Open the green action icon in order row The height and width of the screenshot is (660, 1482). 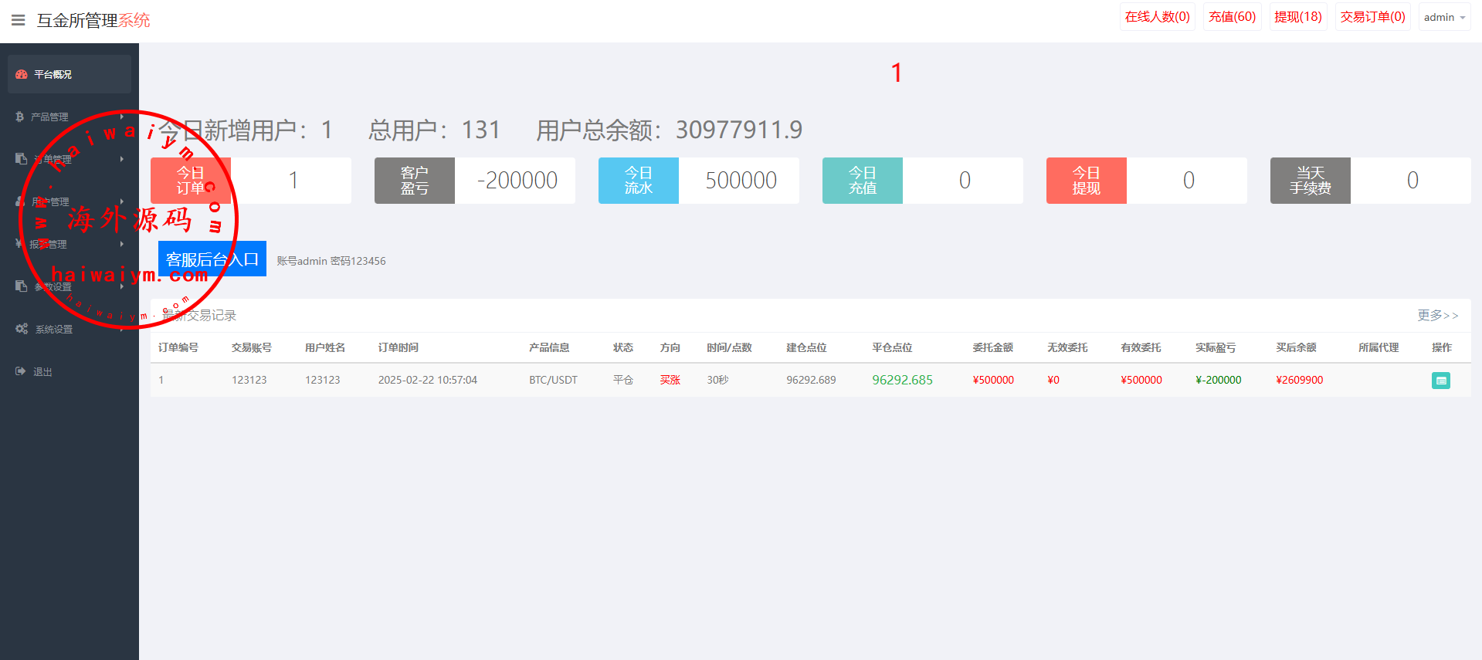(1440, 381)
